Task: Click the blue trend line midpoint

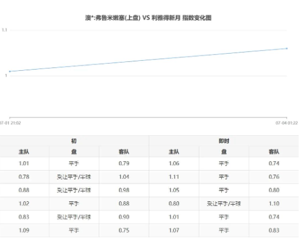Action: pyautogui.click(x=148, y=60)
